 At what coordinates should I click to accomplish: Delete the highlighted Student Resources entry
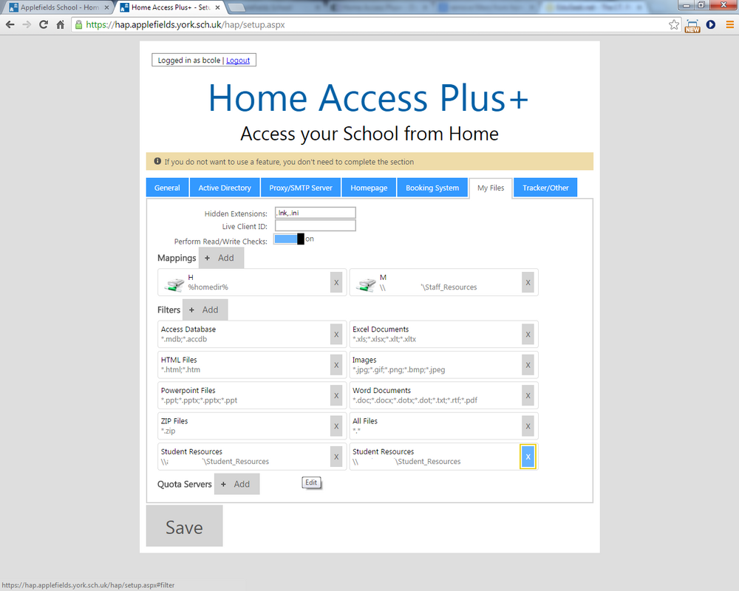pyautogui.click(x=528, y=457)
